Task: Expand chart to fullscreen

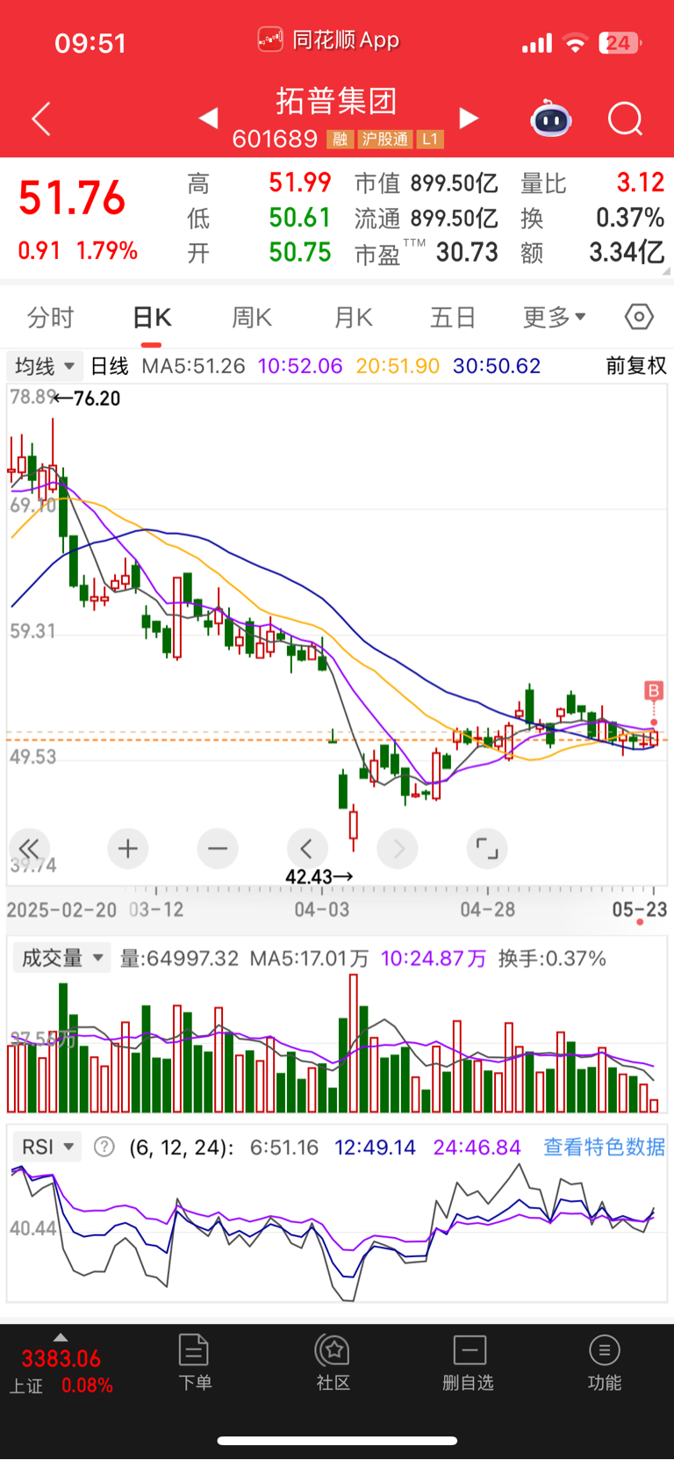Action: tap(487, 848)
